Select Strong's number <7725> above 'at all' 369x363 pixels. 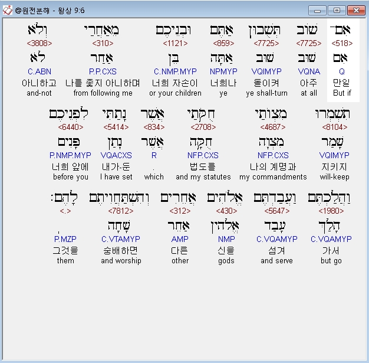click(x=309, y=43)
